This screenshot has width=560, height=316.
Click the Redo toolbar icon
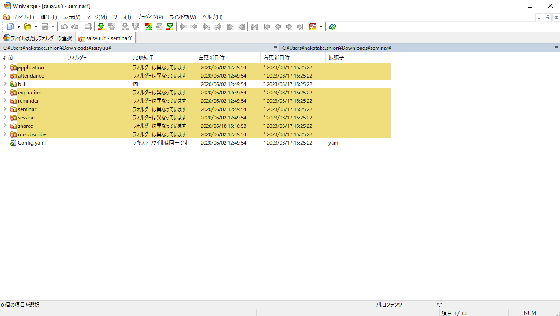75,27
